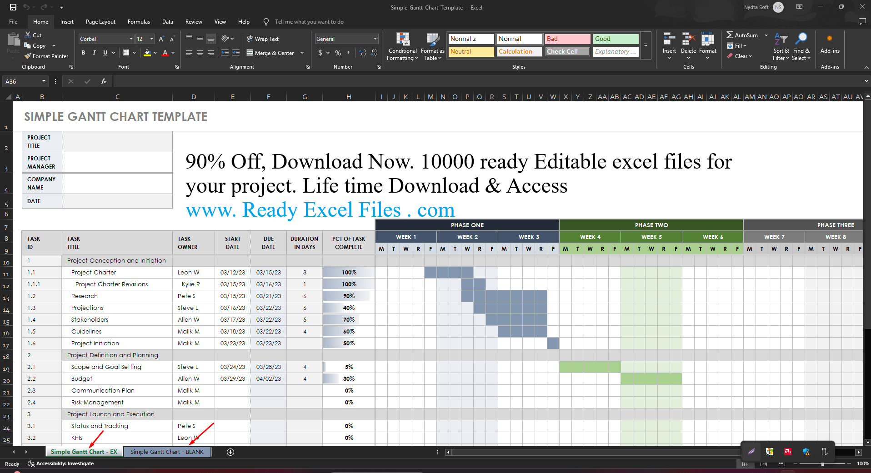The width and height of the screenshot is (871, 473).
Task: Click the Decrease Indent icon
Action: click(225, 53)
